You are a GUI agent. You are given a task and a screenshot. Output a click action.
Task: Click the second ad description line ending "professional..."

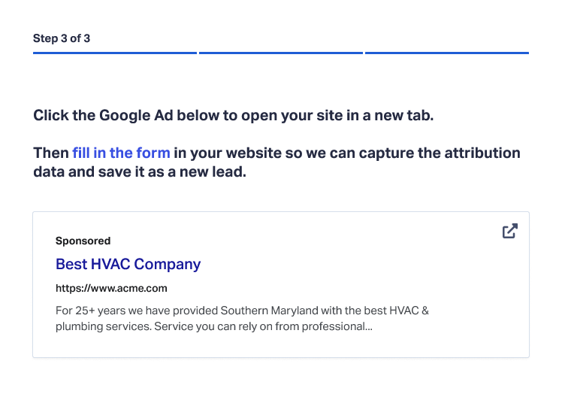214,326
